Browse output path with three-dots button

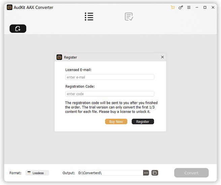click(146, 173)
